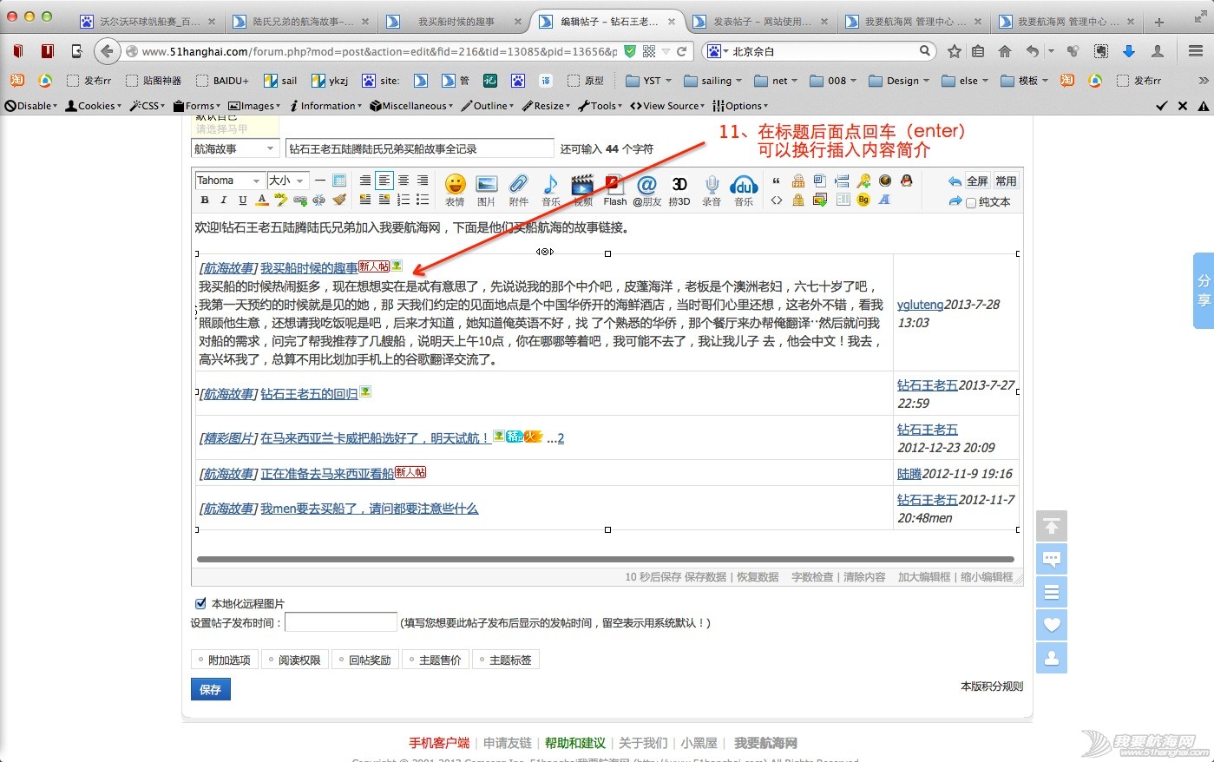Insert horizontal rule in editor
The width and height of the screenshot is (1214, 762).
320,181
